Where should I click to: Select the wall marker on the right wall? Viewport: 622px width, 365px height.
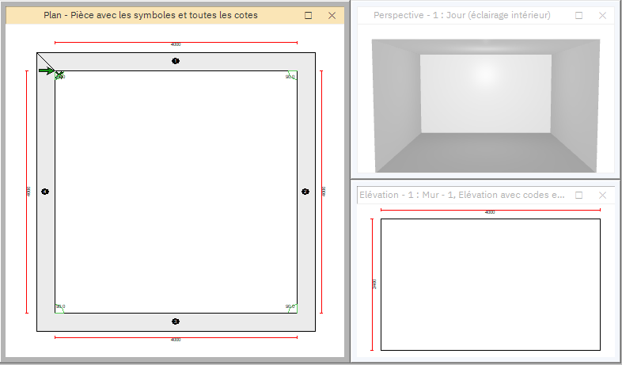(305, 192)
